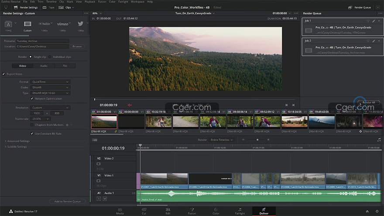Open the Playback menu
Image resolution: width=384 pixels, height=216 pixels.
90,2
